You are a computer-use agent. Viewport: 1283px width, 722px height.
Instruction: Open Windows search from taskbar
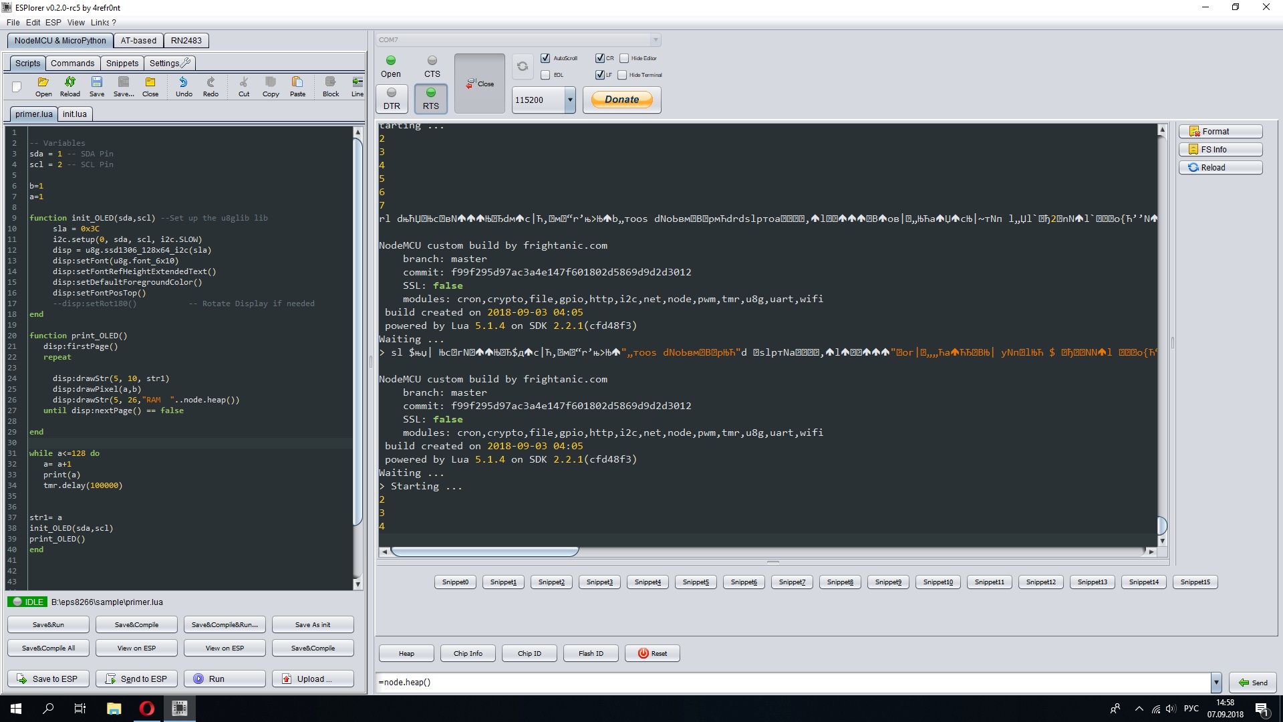pyautogui.click(x=48, y=709)
